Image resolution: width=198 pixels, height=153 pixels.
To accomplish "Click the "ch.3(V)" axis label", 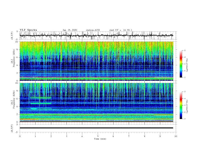I will pyautogui.click(x=12, y=128).
